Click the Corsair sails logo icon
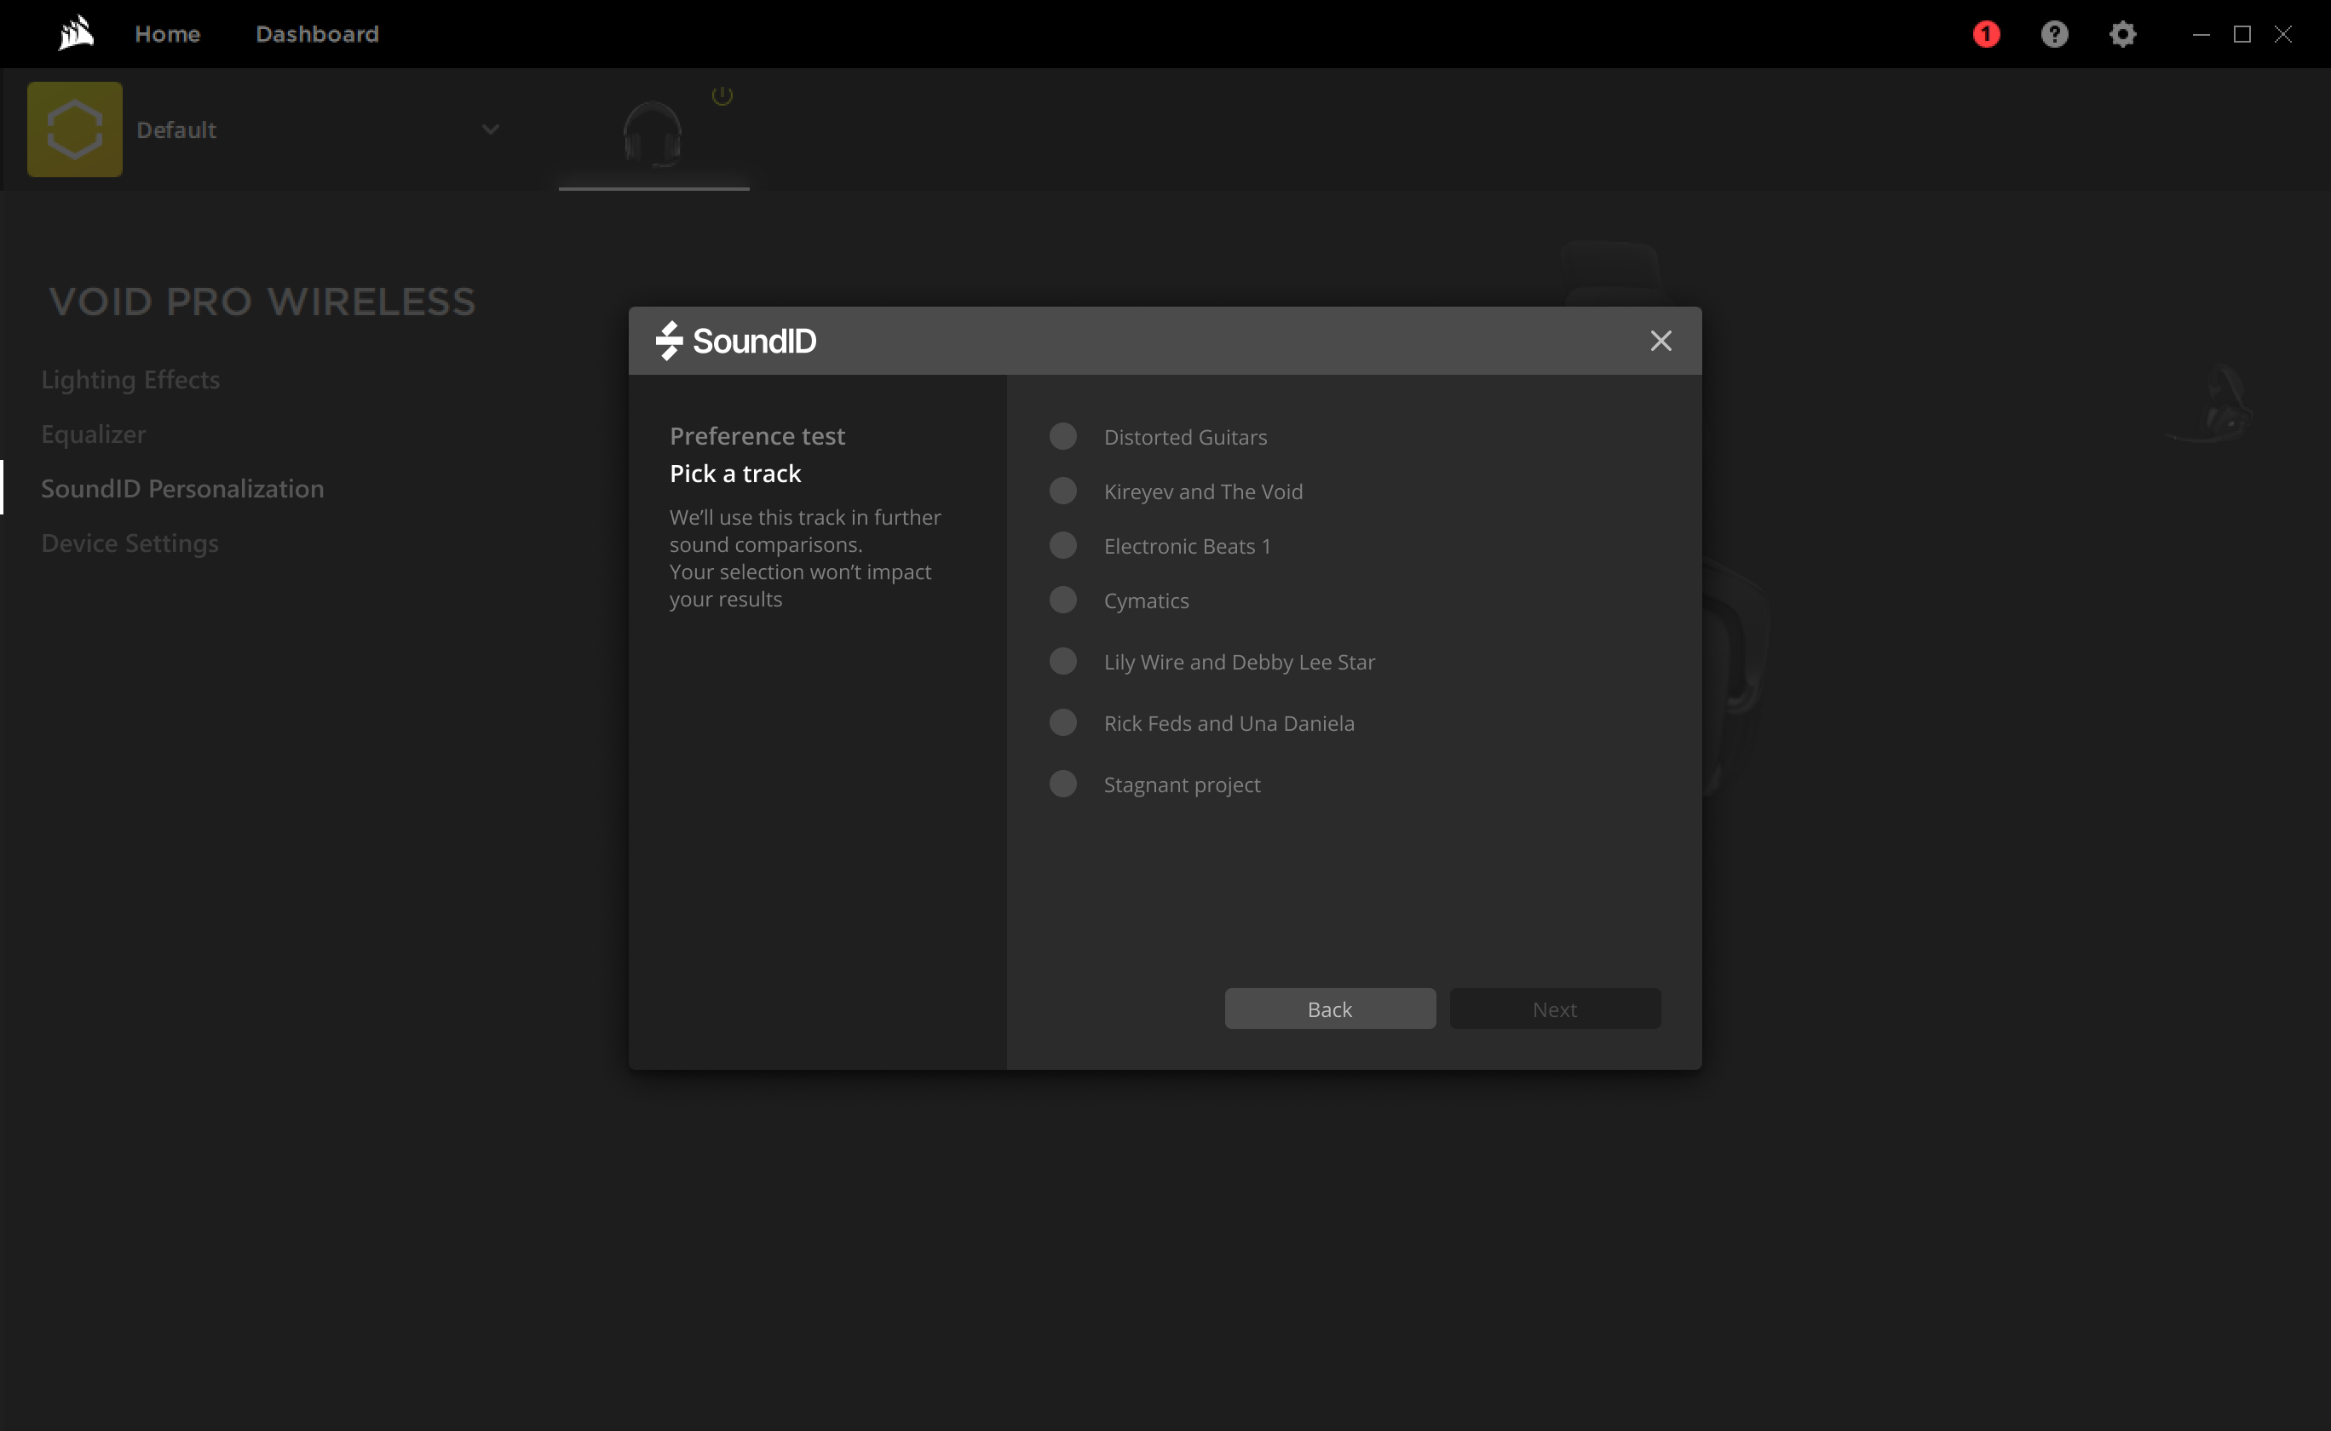 pyautogui.click(x=76, y=33)
